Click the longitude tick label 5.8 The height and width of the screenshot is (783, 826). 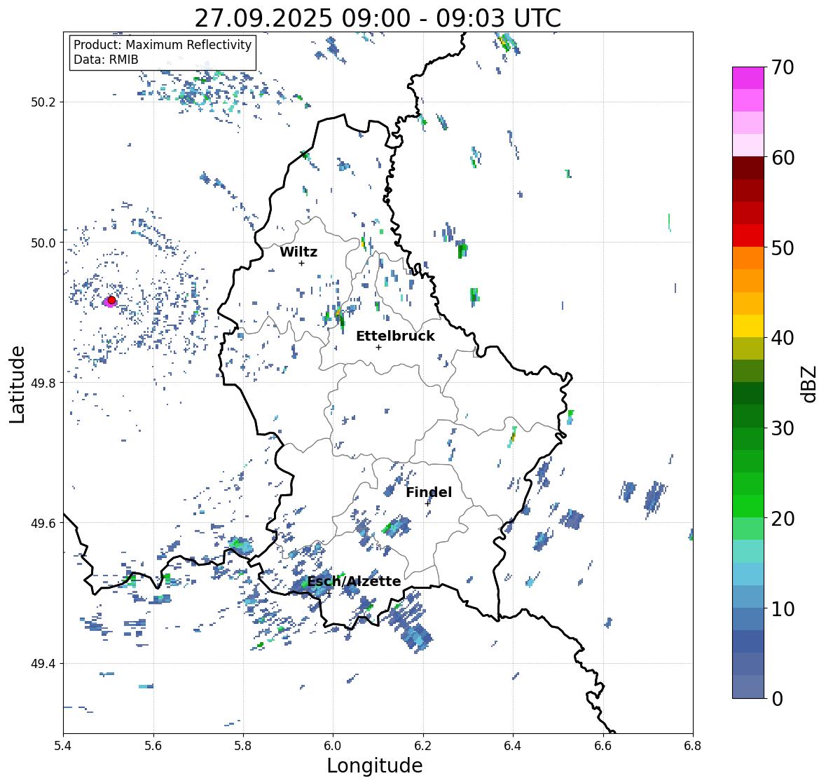pyautogui.click(x=243, y=745)
